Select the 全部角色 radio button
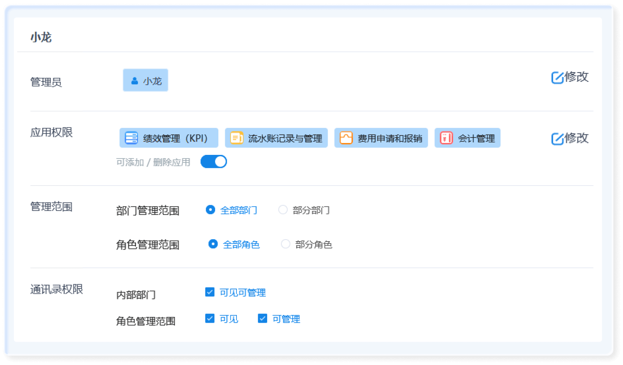The image size is (623, 365). (x=213, y=244)
